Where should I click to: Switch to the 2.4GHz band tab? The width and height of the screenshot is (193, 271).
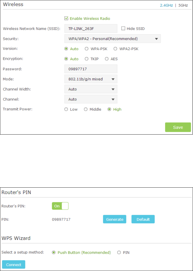166,5
